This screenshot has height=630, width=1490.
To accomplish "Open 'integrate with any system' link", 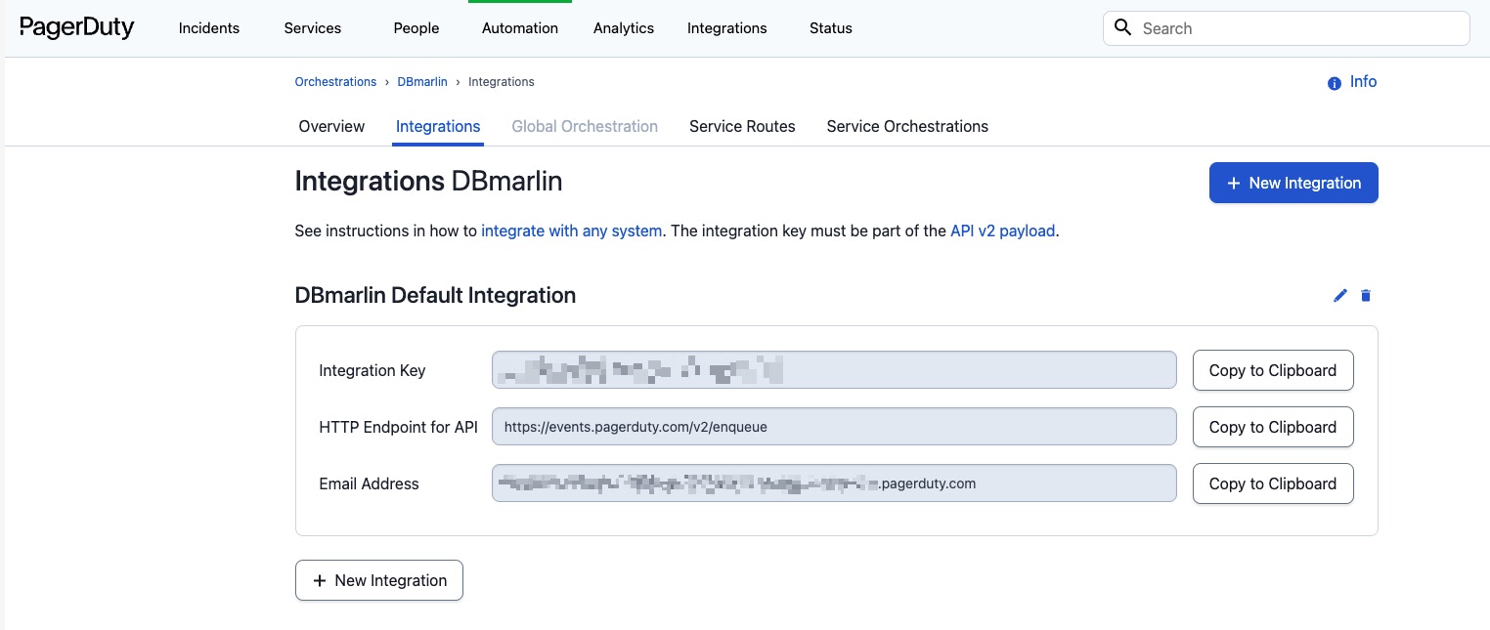I will [571, 231].
